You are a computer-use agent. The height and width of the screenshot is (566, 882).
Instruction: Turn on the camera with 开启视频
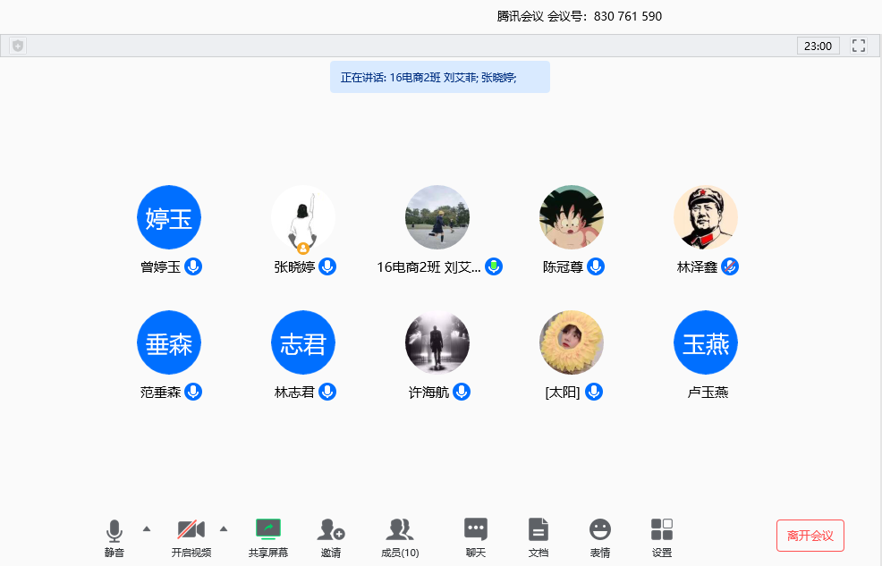point(191,537)
